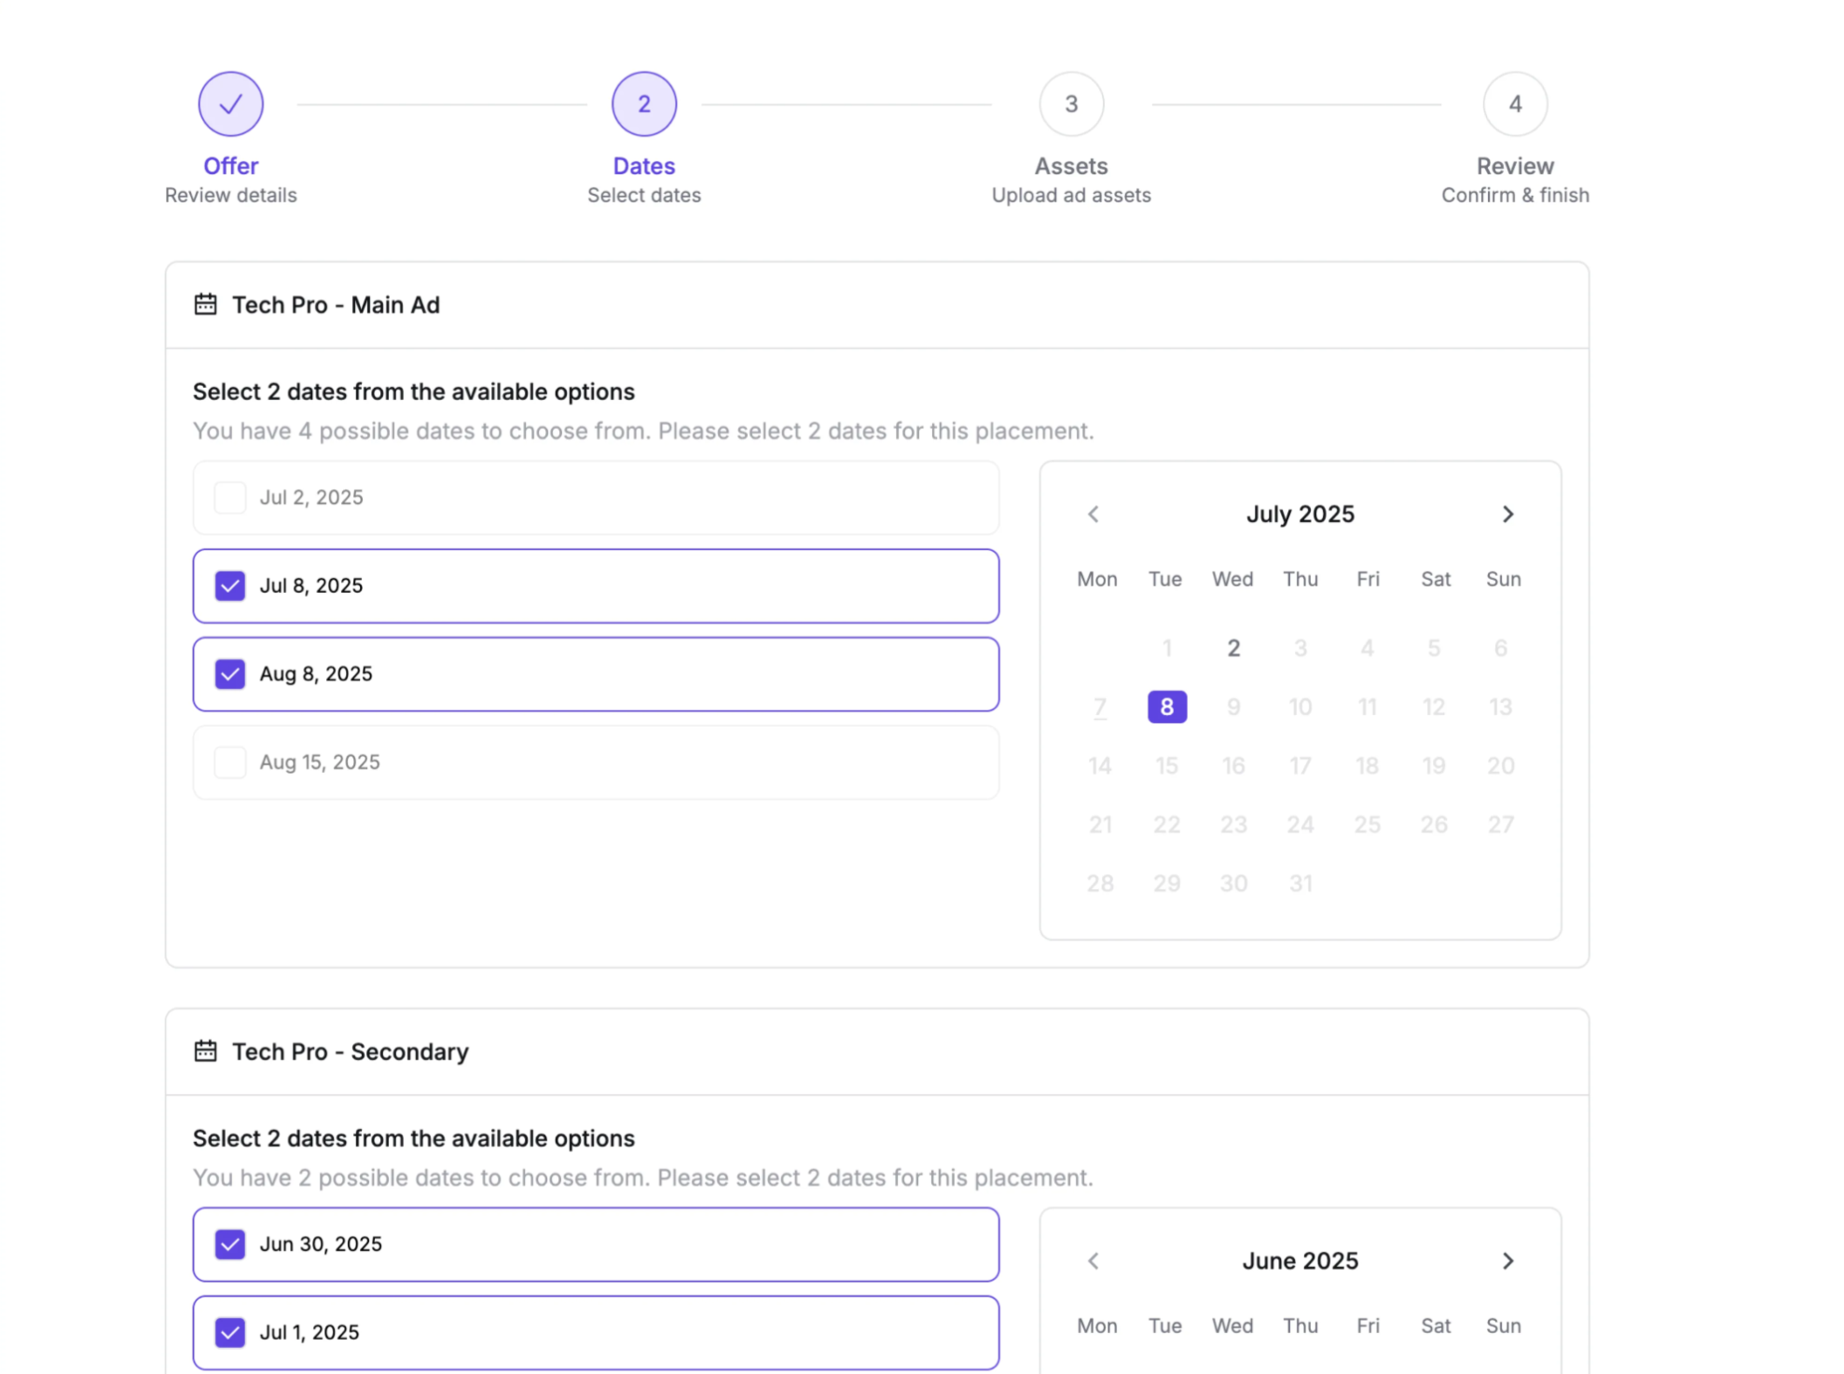
Task: Click the completed Offer step checkmark circle
Action: [230, 103]
